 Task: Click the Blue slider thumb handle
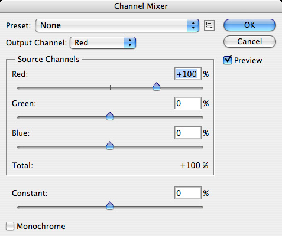click(x=110, y=146)
